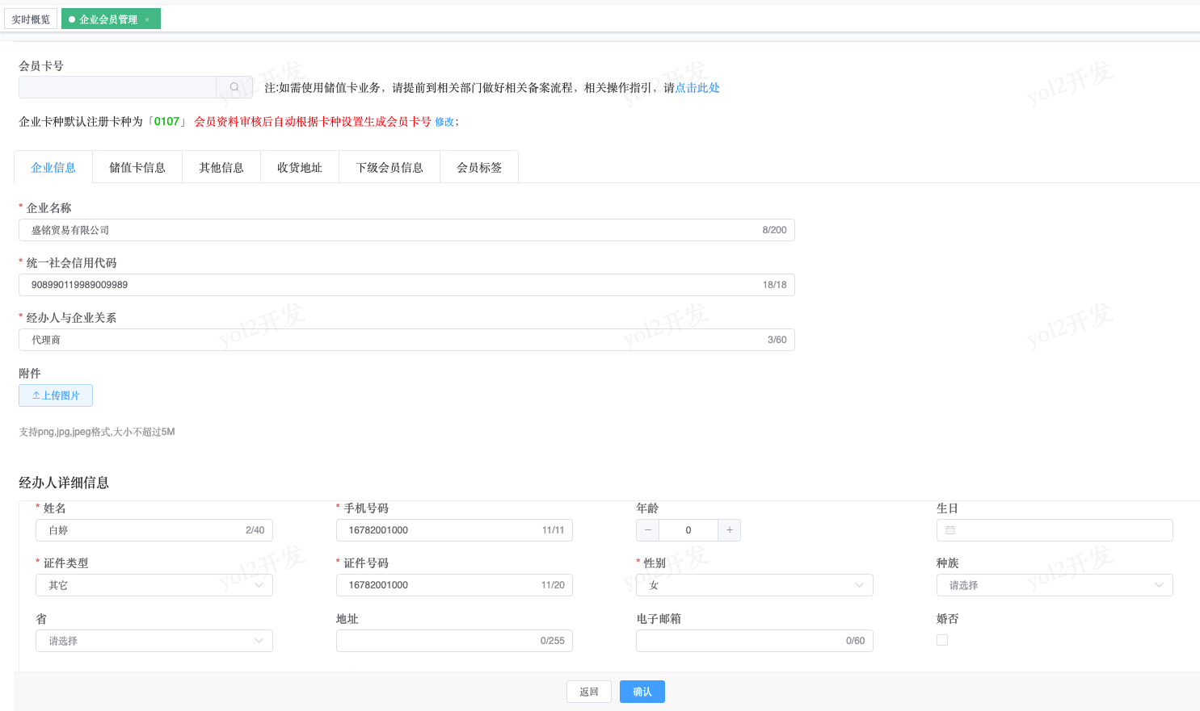
Task: Open the birthday calendar picker icon
Action: pyautogui.click(x=950, y=530)
